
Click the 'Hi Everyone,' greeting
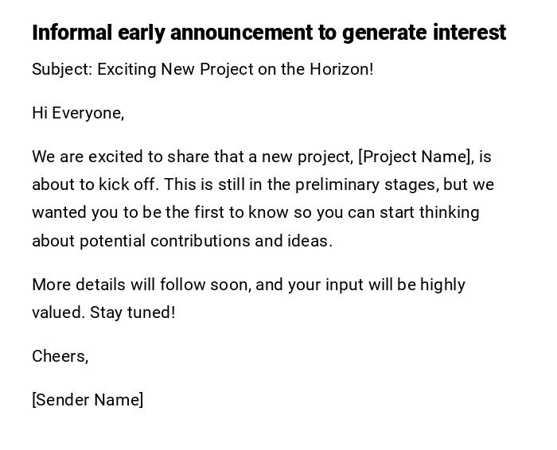coord(78,113)
